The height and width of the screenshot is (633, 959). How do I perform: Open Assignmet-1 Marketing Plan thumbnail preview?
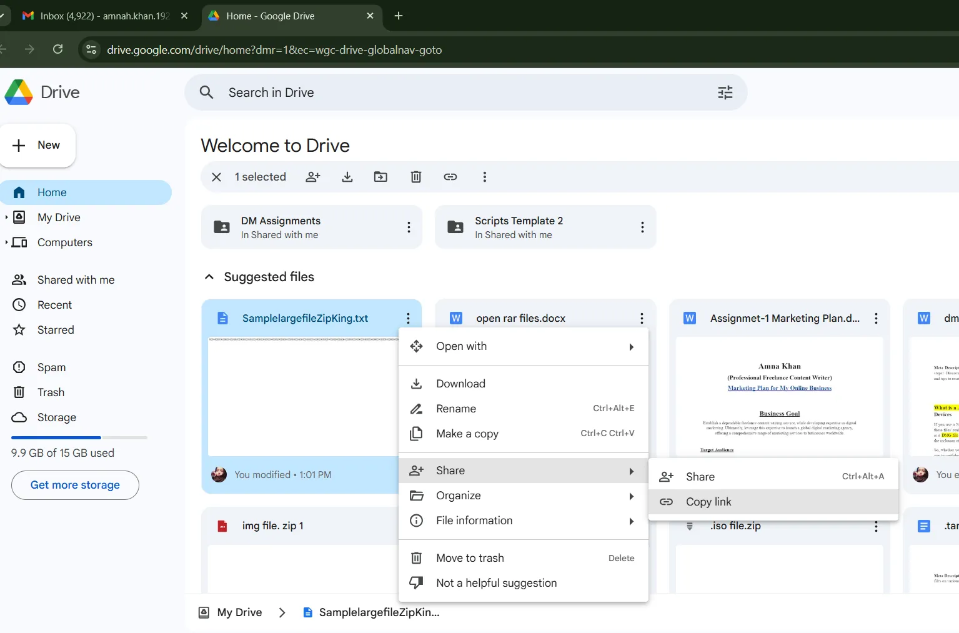point(780,396)
